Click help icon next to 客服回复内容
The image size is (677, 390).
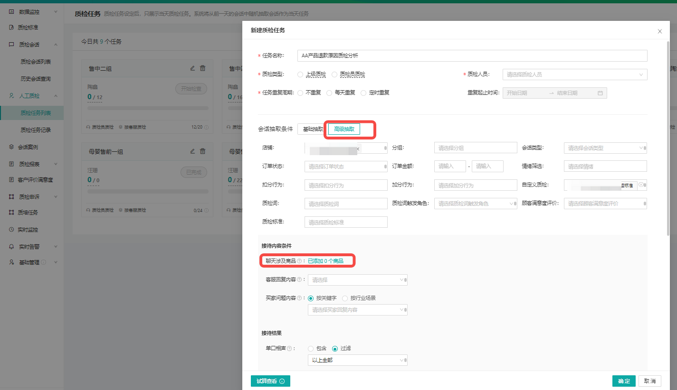coord(299,280)
